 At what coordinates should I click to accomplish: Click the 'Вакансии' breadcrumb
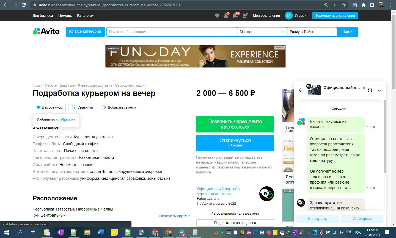tap(67, 85)
